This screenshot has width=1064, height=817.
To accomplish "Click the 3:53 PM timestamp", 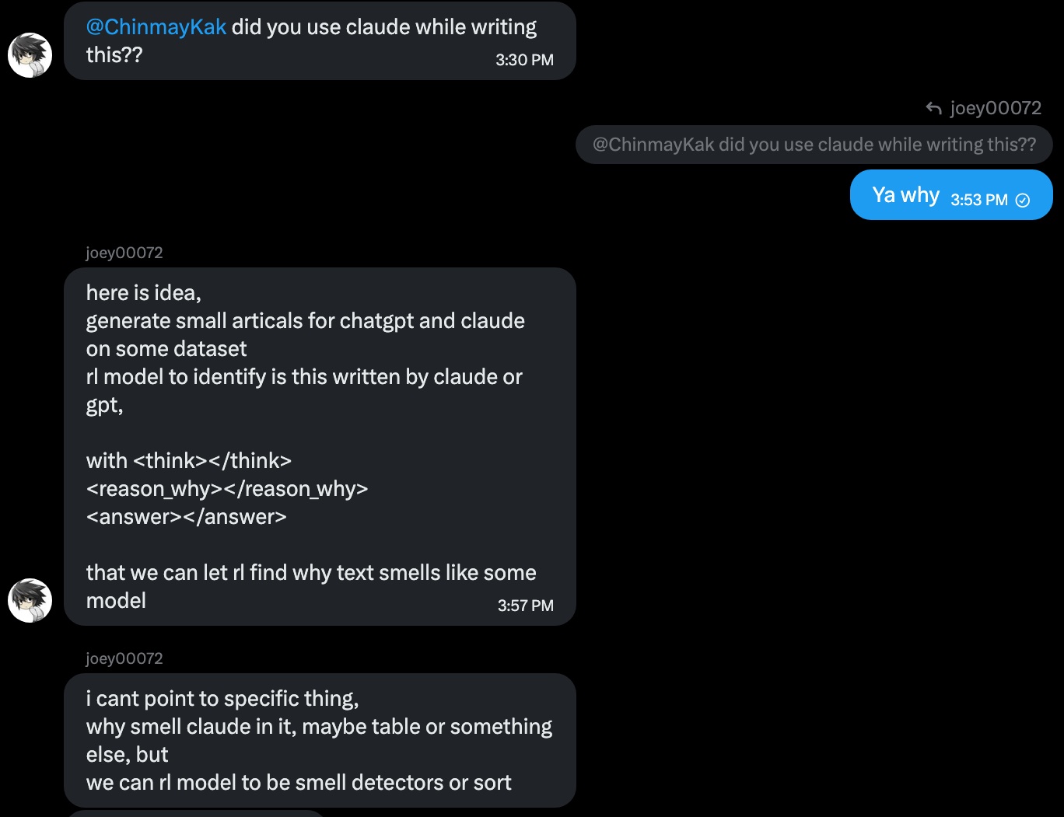I will click(979, 200).
